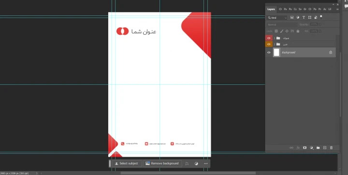
Task: Click the horizontal canvas scrollbar
Action: pos(188,173)
